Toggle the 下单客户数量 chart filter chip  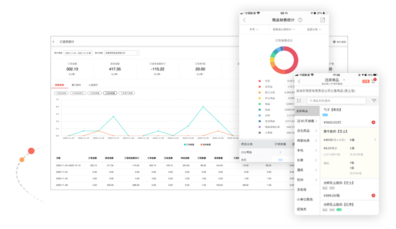point(126,93)
